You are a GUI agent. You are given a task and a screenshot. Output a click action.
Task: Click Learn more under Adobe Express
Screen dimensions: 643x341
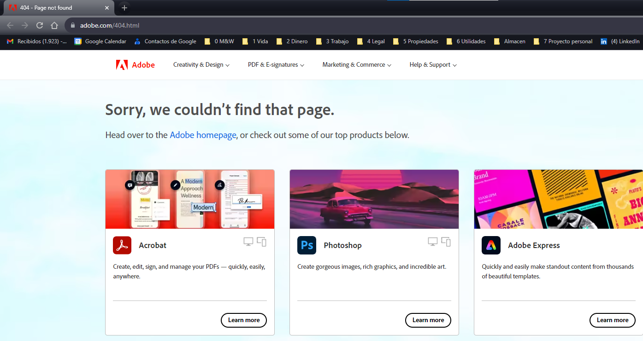click(x=612, y=320)
